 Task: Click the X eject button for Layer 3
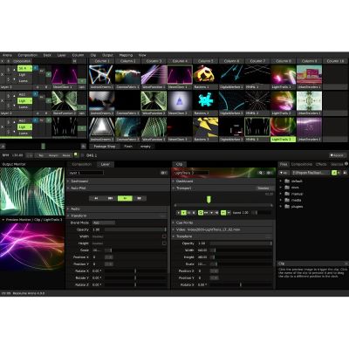(2, 127)
